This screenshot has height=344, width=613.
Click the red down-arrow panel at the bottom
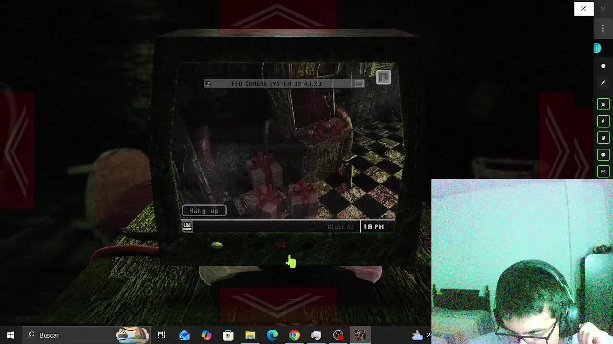pyautogui.click(x=278, y=306)
